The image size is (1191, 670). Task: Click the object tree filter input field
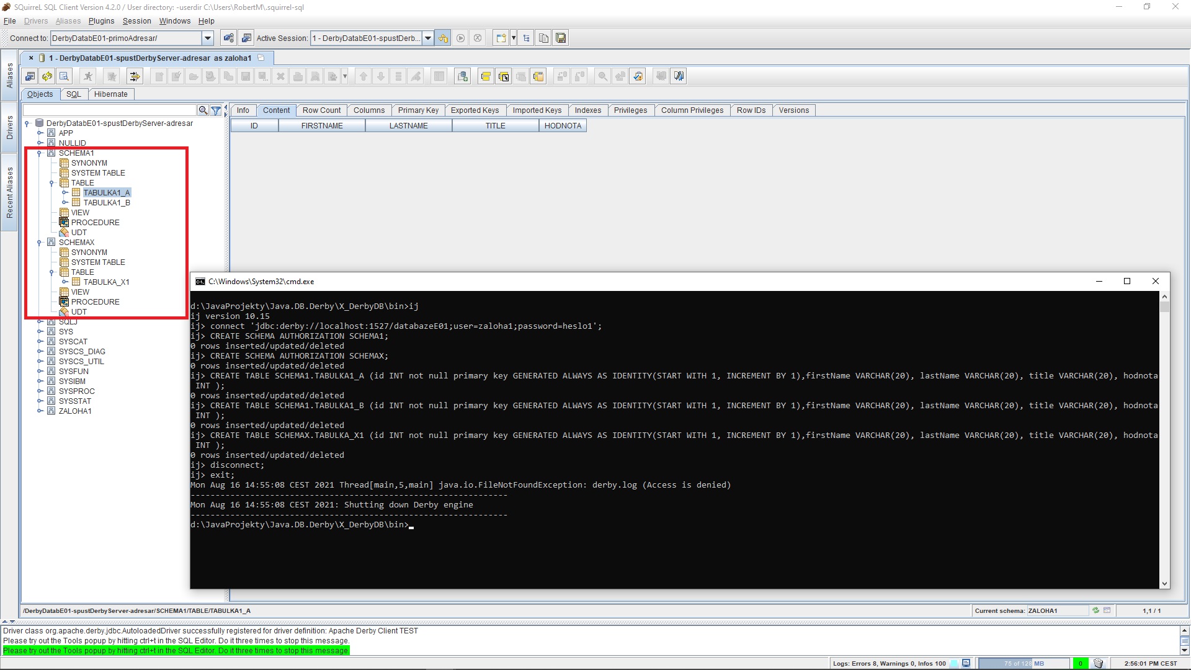[110, 110]
